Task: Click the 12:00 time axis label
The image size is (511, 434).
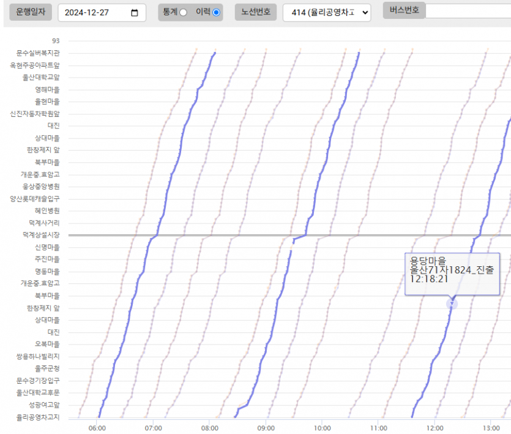Action: (435, 428)
